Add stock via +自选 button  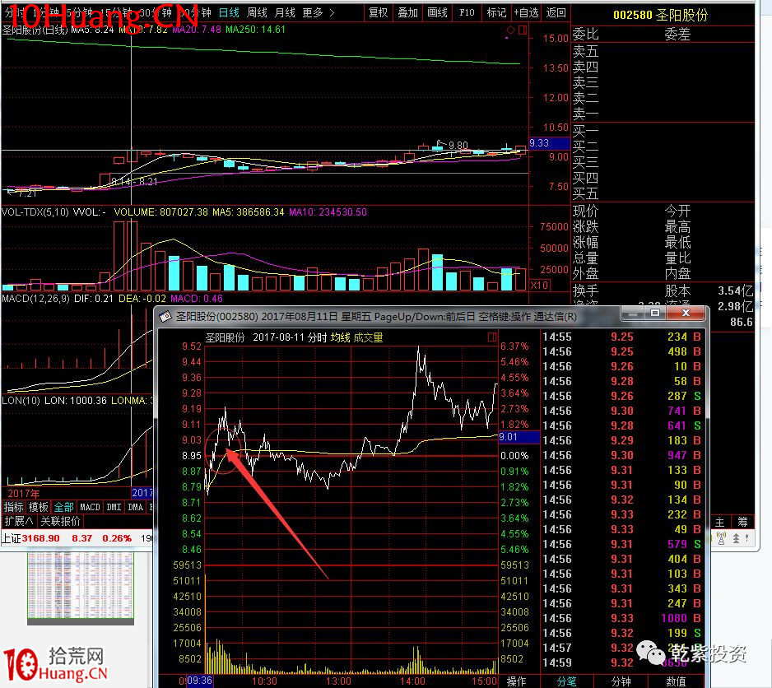click(x=526, y=12)
